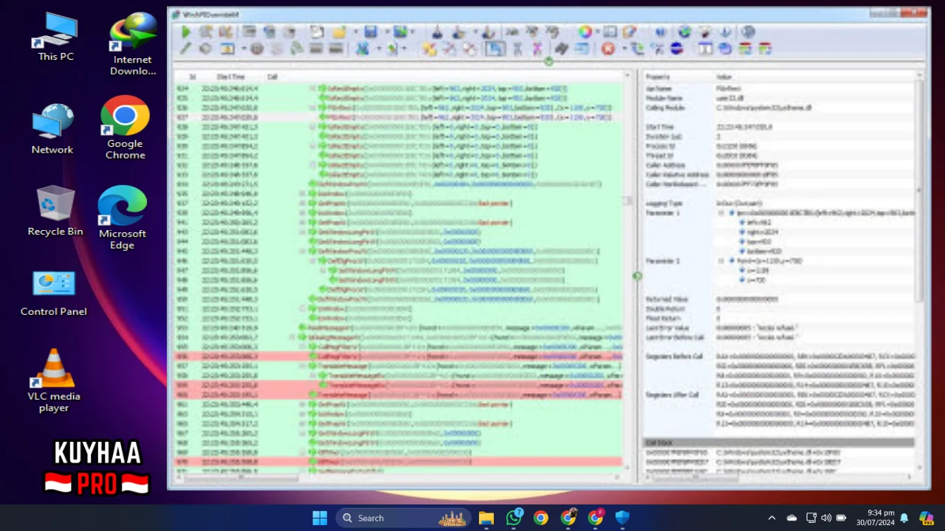
Task: Open dropdown arrow next to floppy save icon
Action: pyautogui.click(x=387, y=32)
